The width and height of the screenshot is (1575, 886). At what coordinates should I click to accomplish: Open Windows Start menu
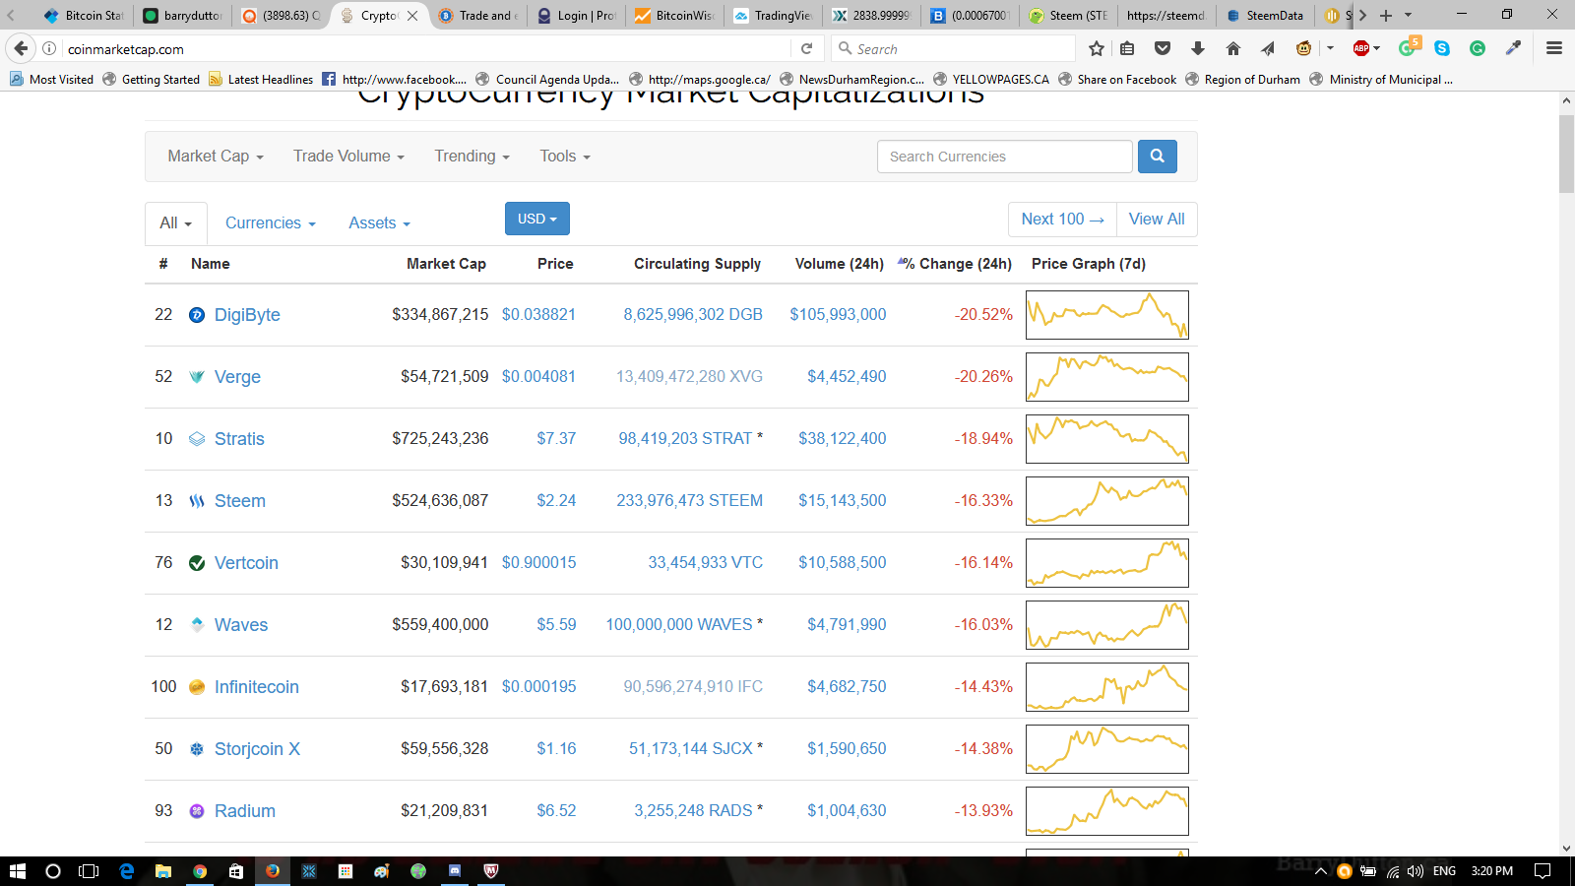tap(17, 871)
